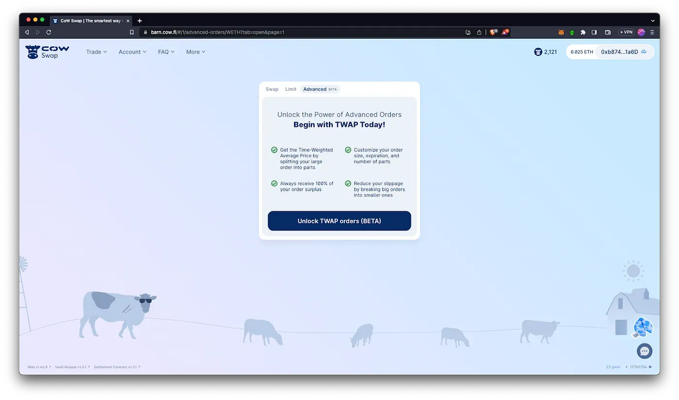Click green checkmark beside 'Get the Time-Weighted'
This screenshot has height=400, width=679.
[275, 150]
